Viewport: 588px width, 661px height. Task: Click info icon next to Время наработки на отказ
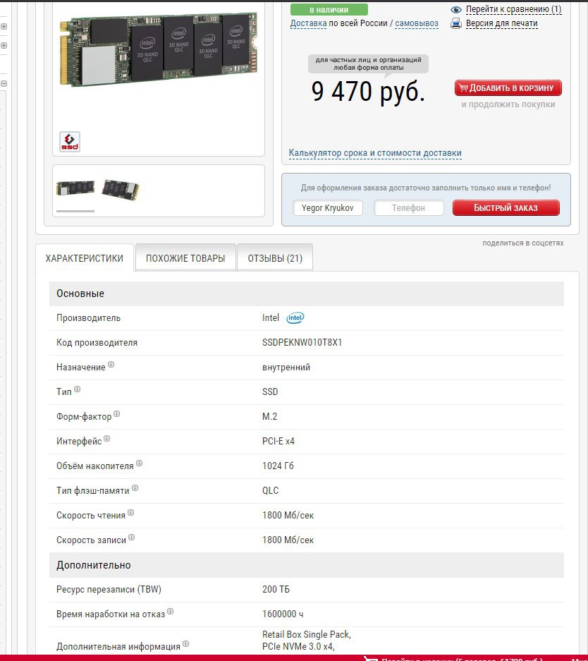(170, 611)
